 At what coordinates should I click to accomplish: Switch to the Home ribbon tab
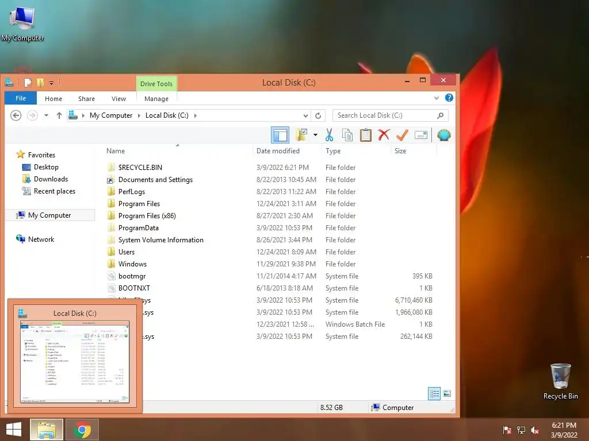point(53,99)
